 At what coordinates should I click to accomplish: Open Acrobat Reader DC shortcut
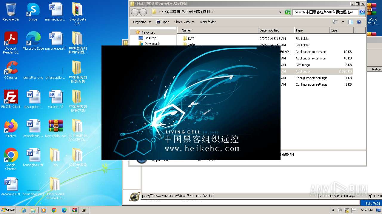point(11,43)
